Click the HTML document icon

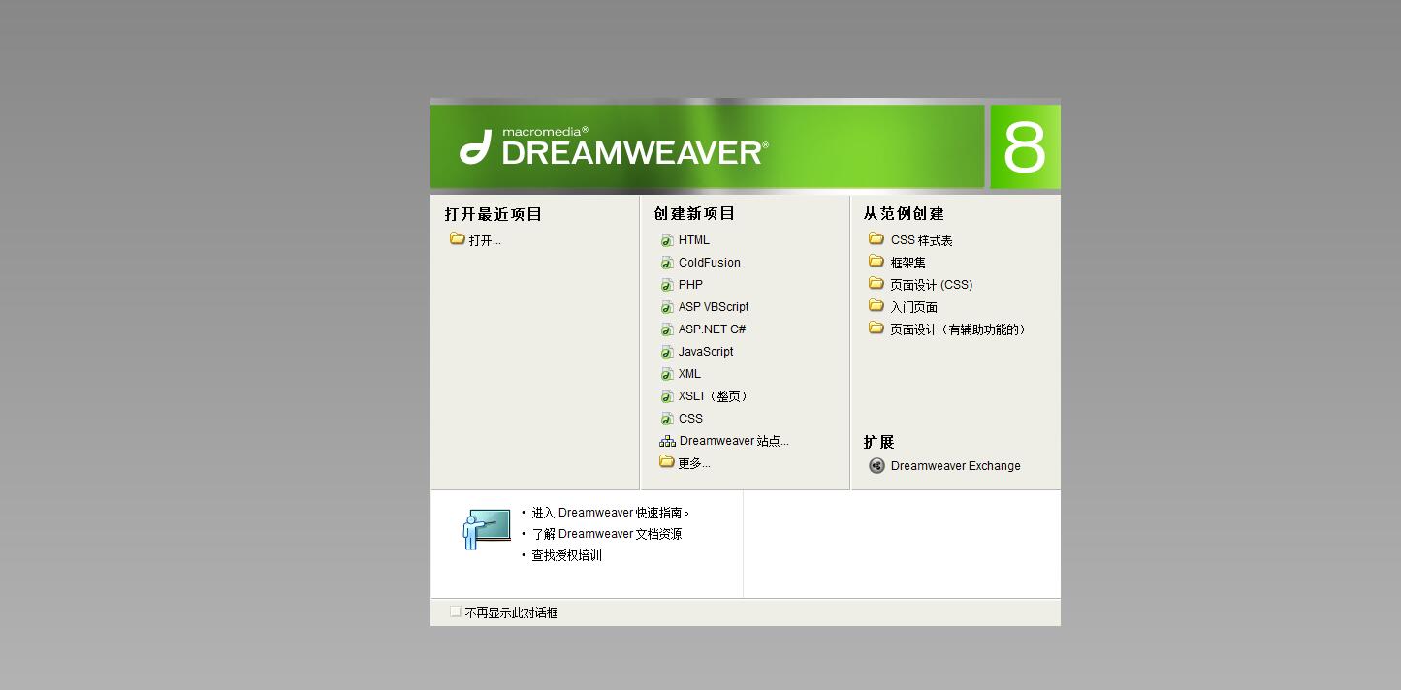(667, 240)
